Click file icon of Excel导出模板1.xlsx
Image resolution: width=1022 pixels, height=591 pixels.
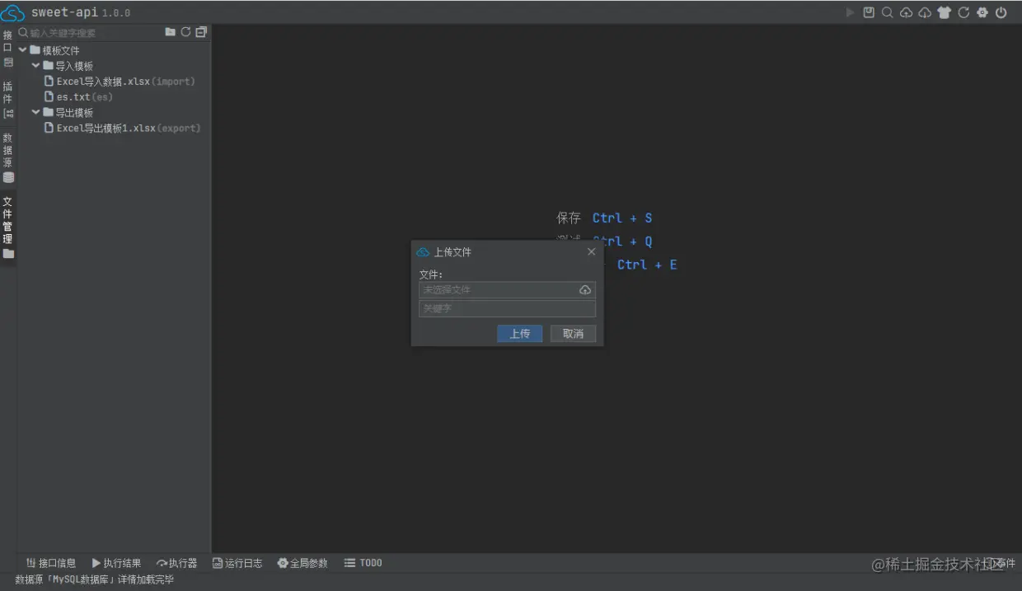(x=49, y=128)
